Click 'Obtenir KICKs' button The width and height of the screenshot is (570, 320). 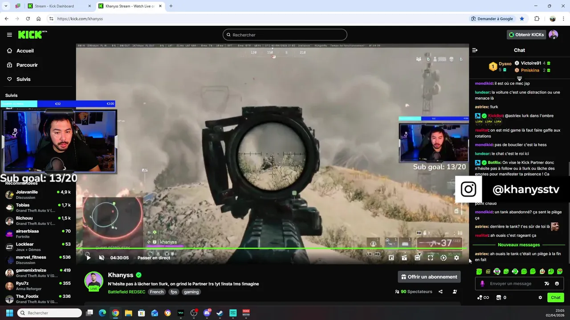(526, 35)
